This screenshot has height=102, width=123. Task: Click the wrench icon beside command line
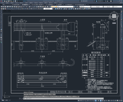22,98
